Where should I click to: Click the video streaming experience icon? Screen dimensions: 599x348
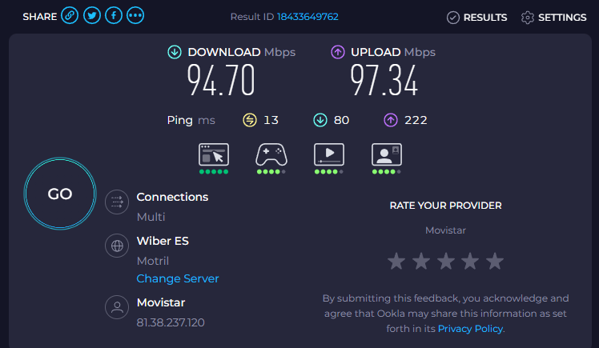pos(328,154)
